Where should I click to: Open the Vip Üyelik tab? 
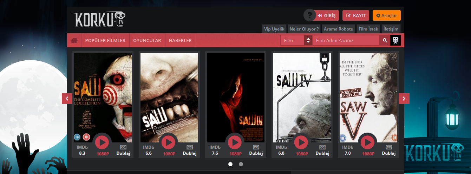(274, 29)
